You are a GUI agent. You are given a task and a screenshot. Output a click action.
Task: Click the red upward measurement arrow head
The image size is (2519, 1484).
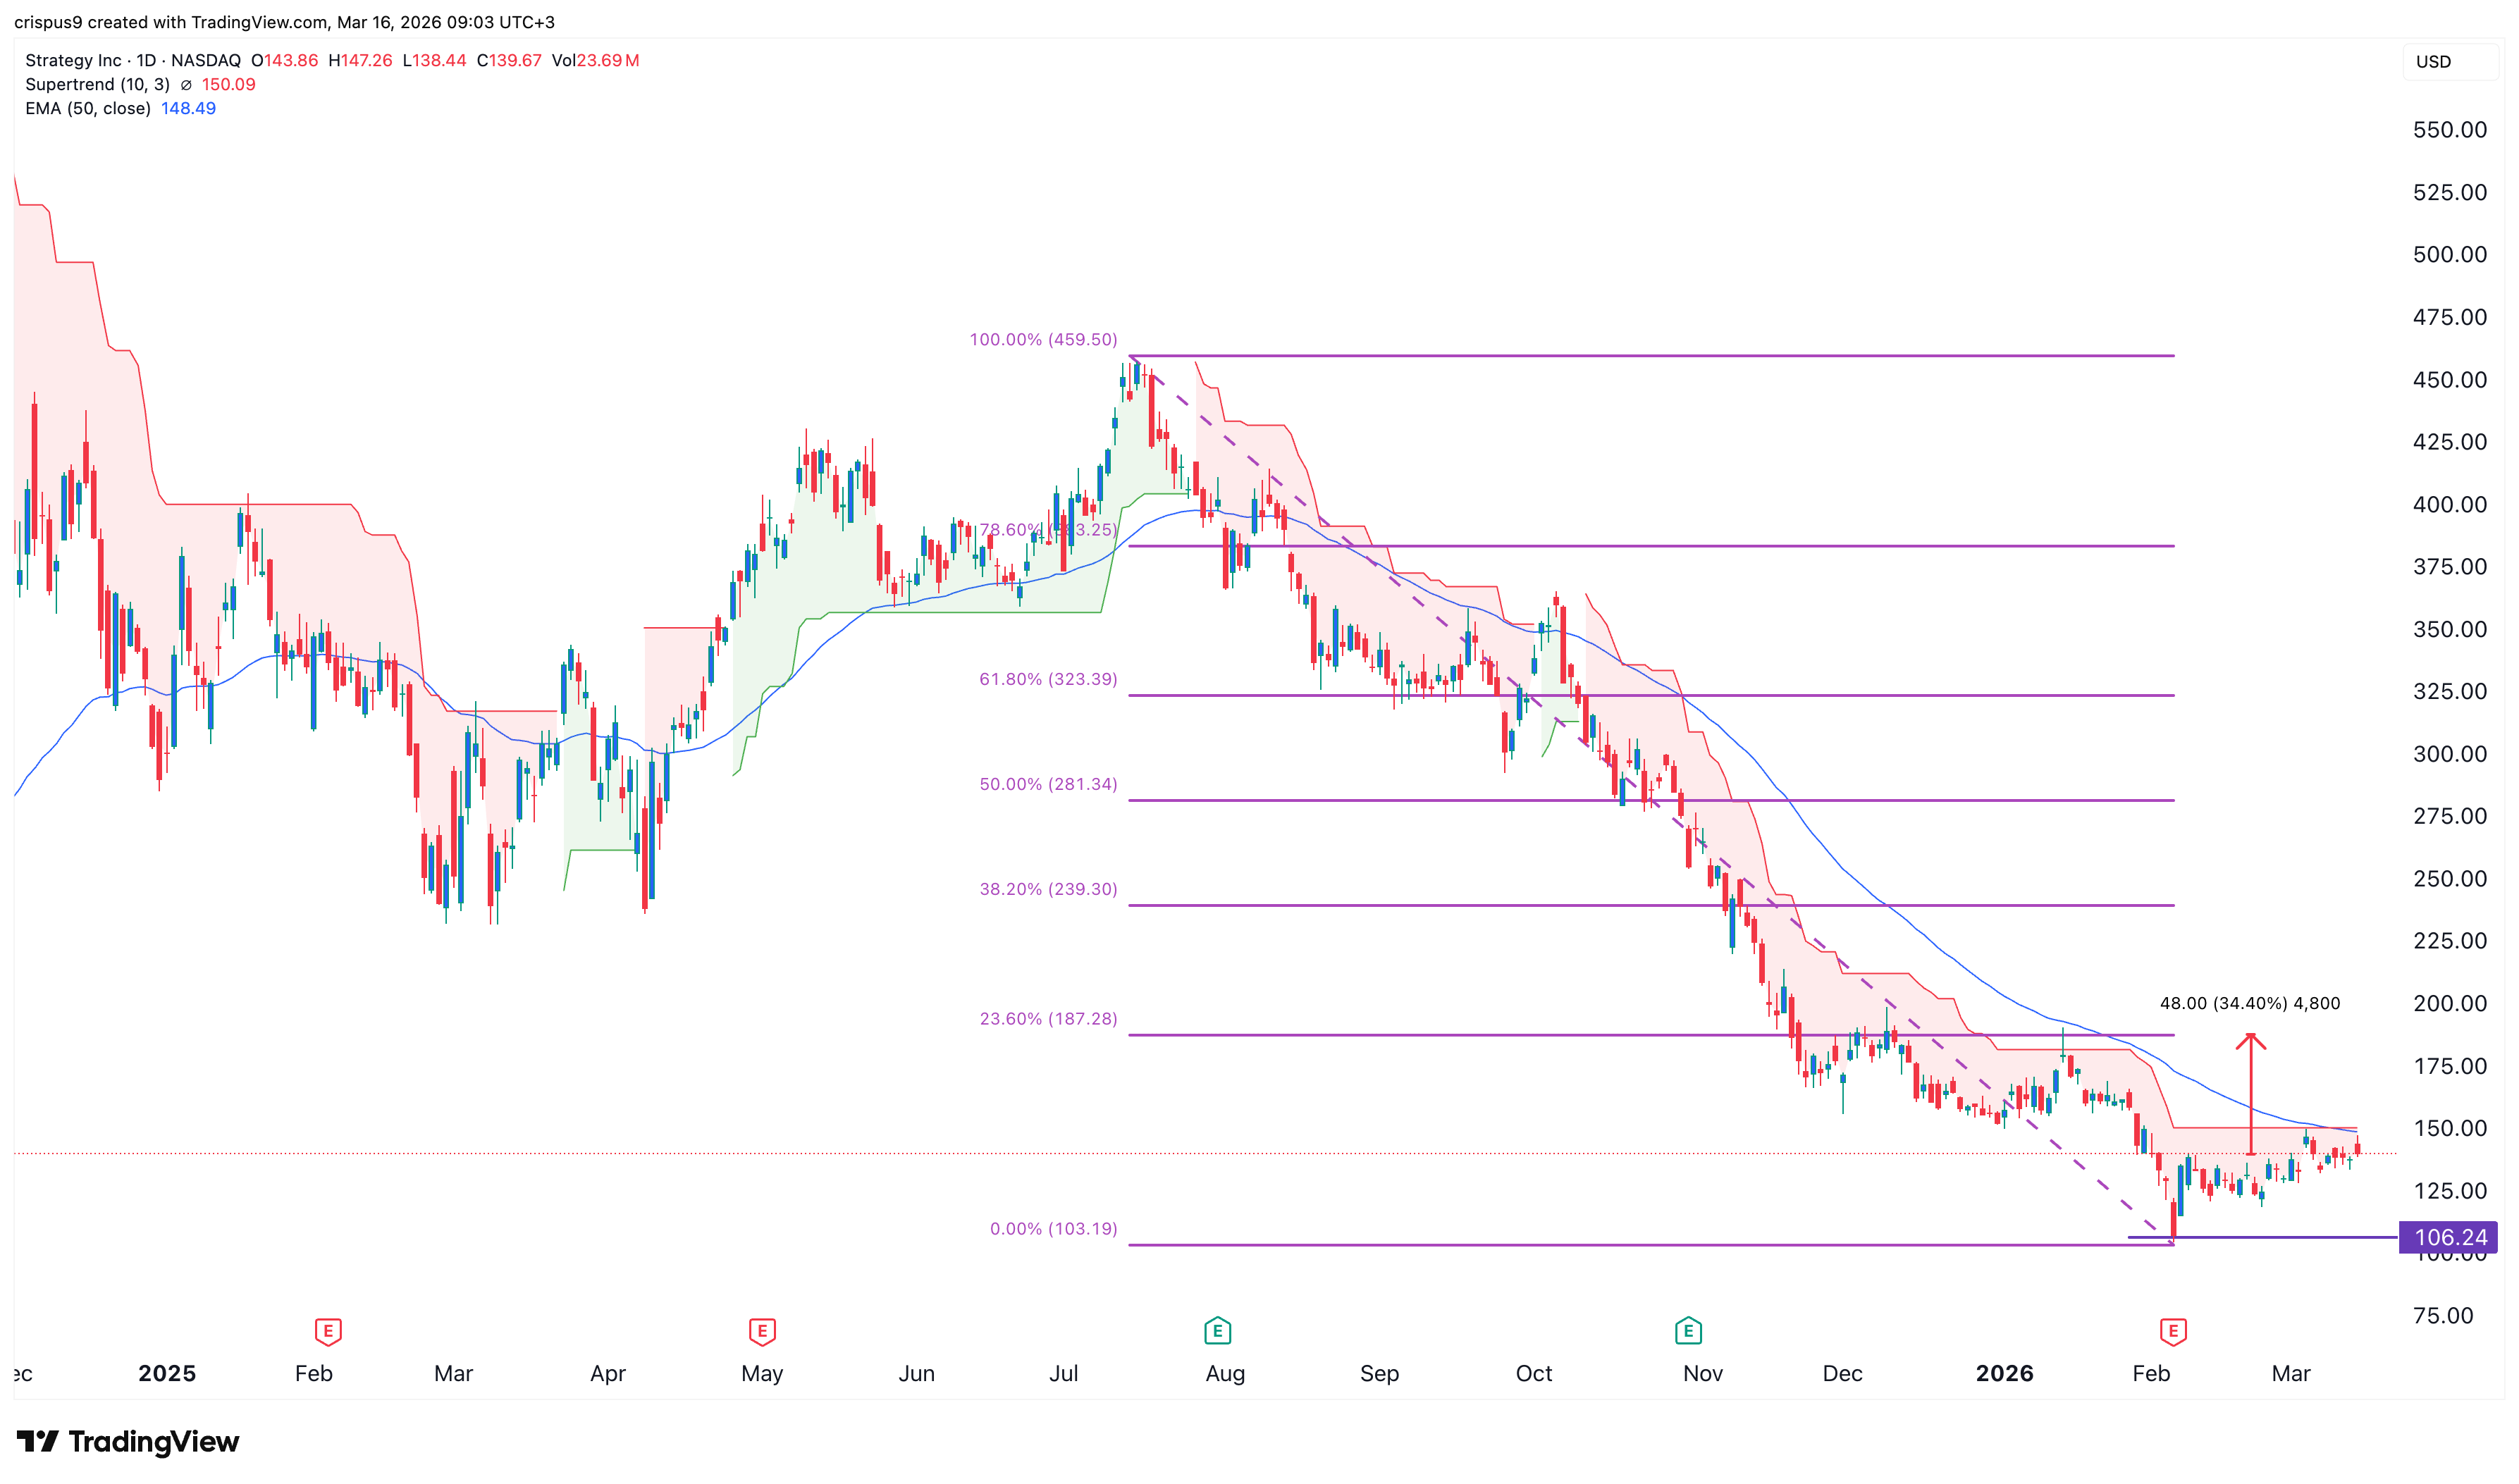pyautogui.click(x=2250, y=1040)
